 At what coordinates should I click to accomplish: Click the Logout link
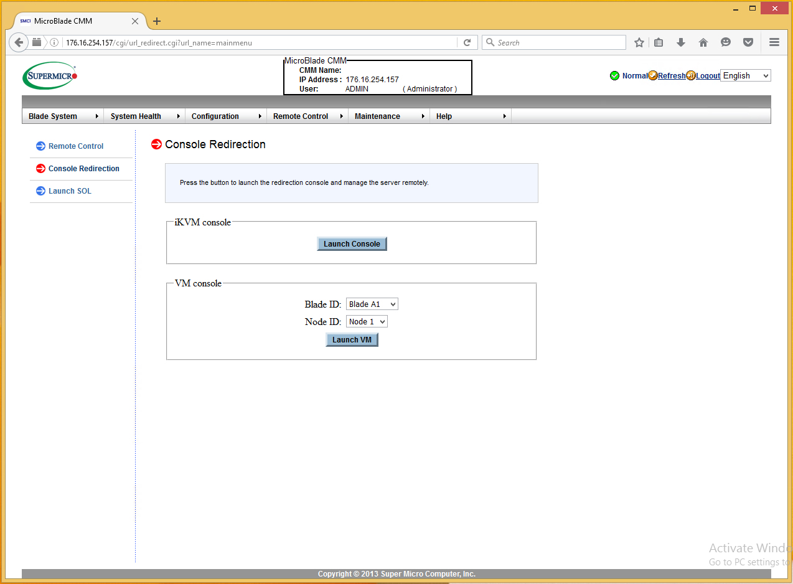[708, 76]
